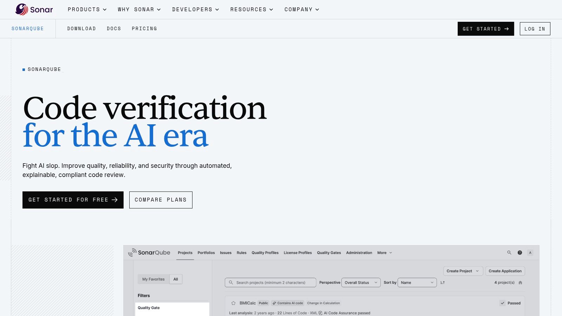Open the Pricing tab in sub-navigation
The image size is (562, 316).
pos(144,28)
